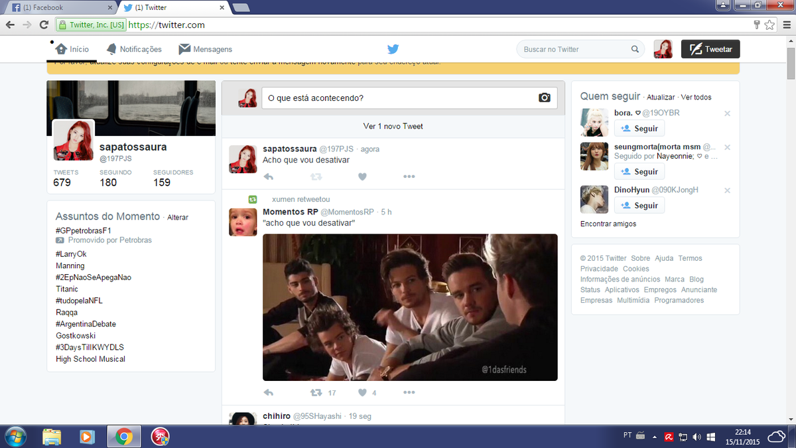
Task: Dismiss the bora. follow suggestion
Action: (x=727, y=113)
